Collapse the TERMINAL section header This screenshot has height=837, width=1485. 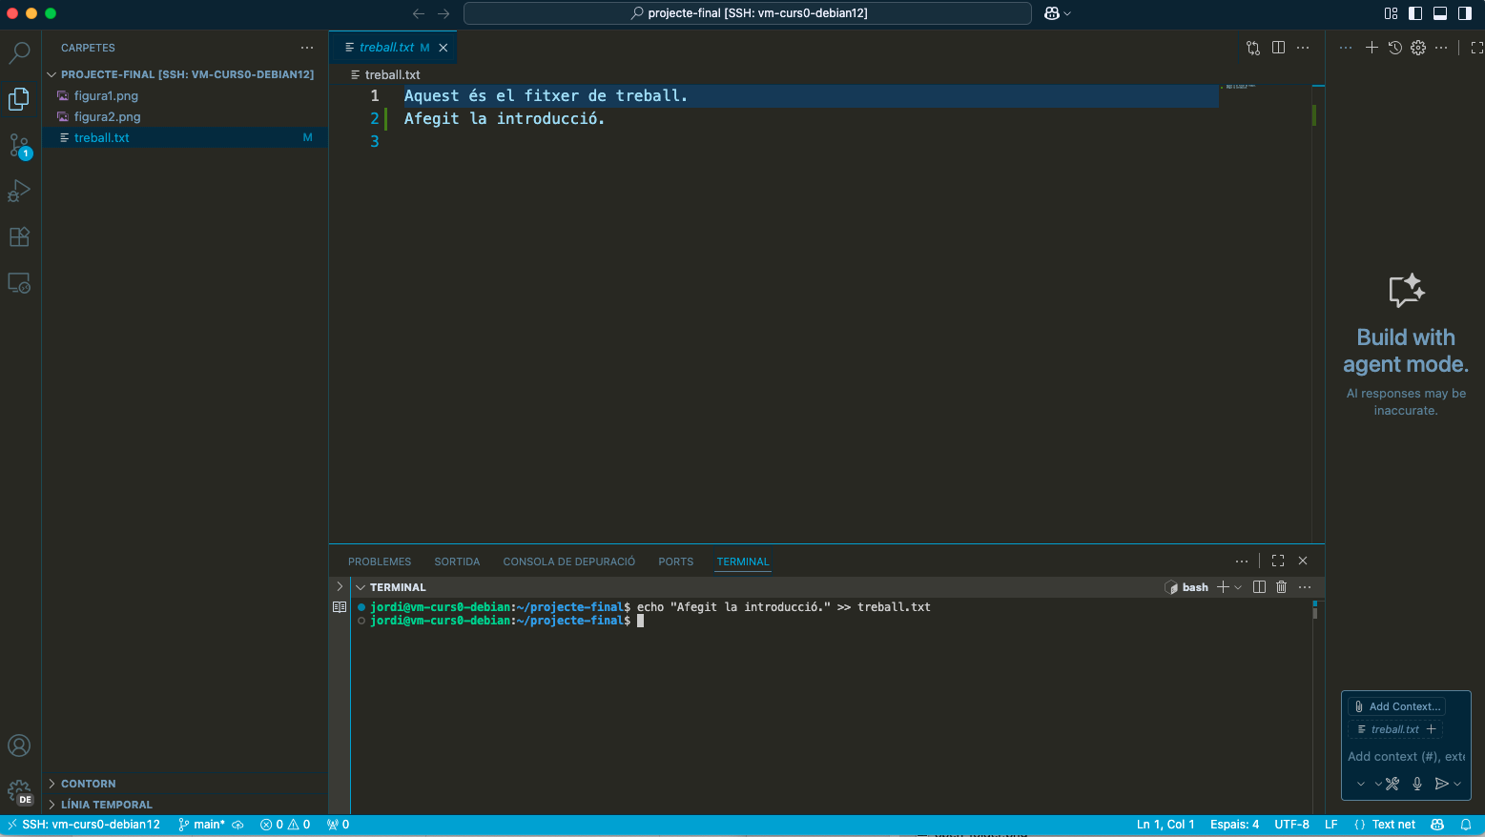(x=391, y=587)
